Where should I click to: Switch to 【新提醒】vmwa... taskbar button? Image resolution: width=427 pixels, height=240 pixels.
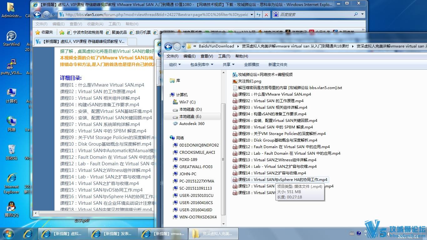click(163, 233)
